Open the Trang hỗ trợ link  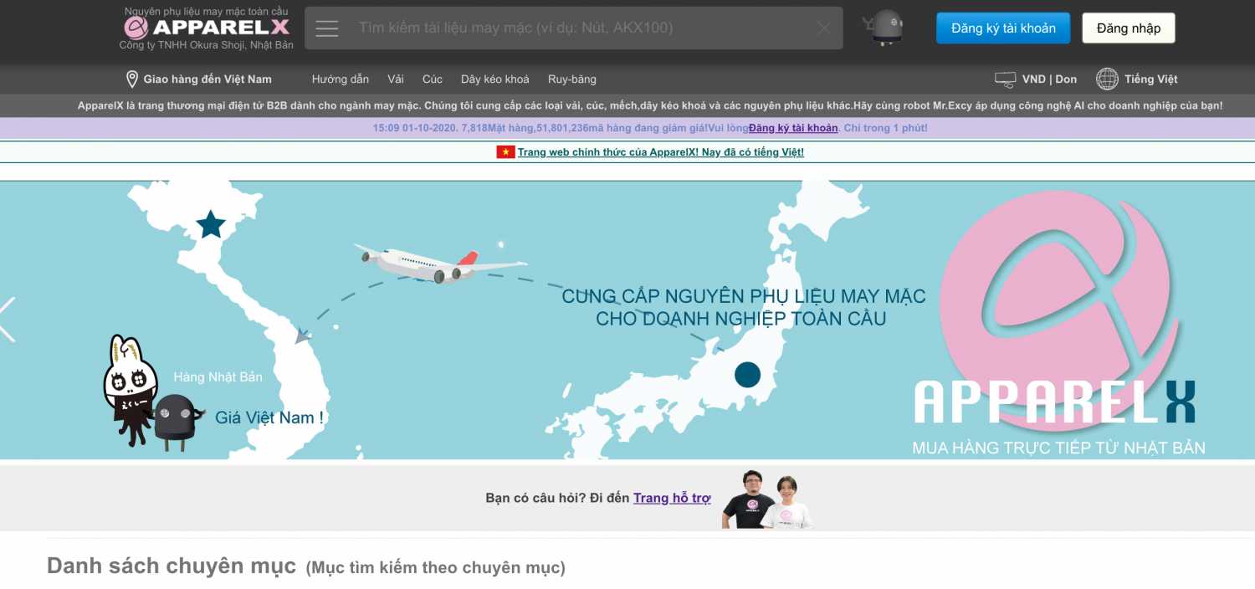(672, 498)
